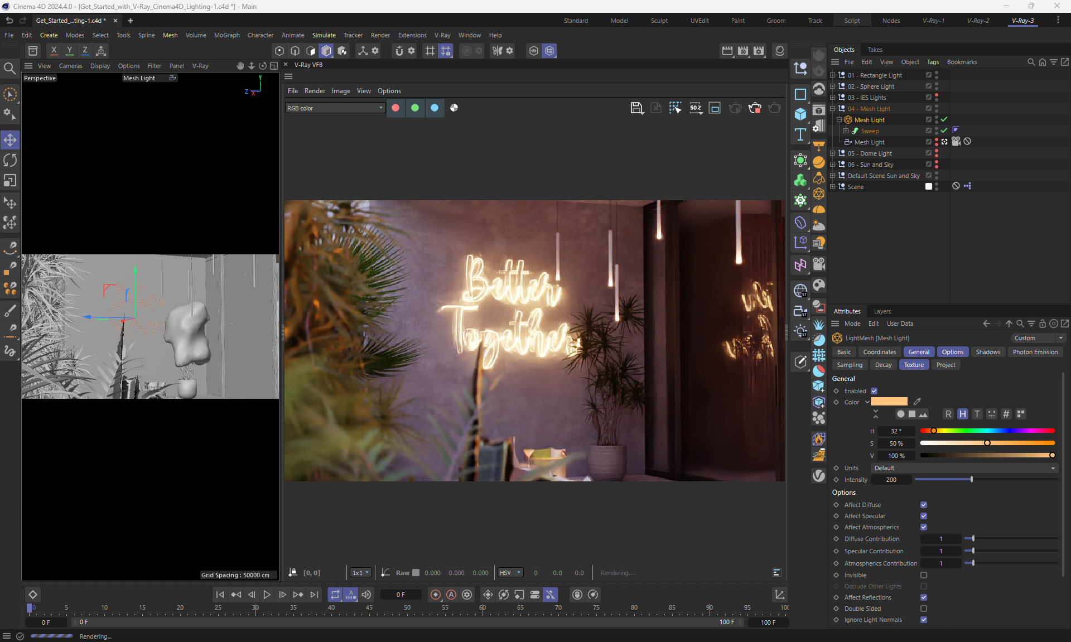The height and width of the screenshot is (642, 1071).
Task: Enable the Double Sided checkbox
Action: (924, 609)
